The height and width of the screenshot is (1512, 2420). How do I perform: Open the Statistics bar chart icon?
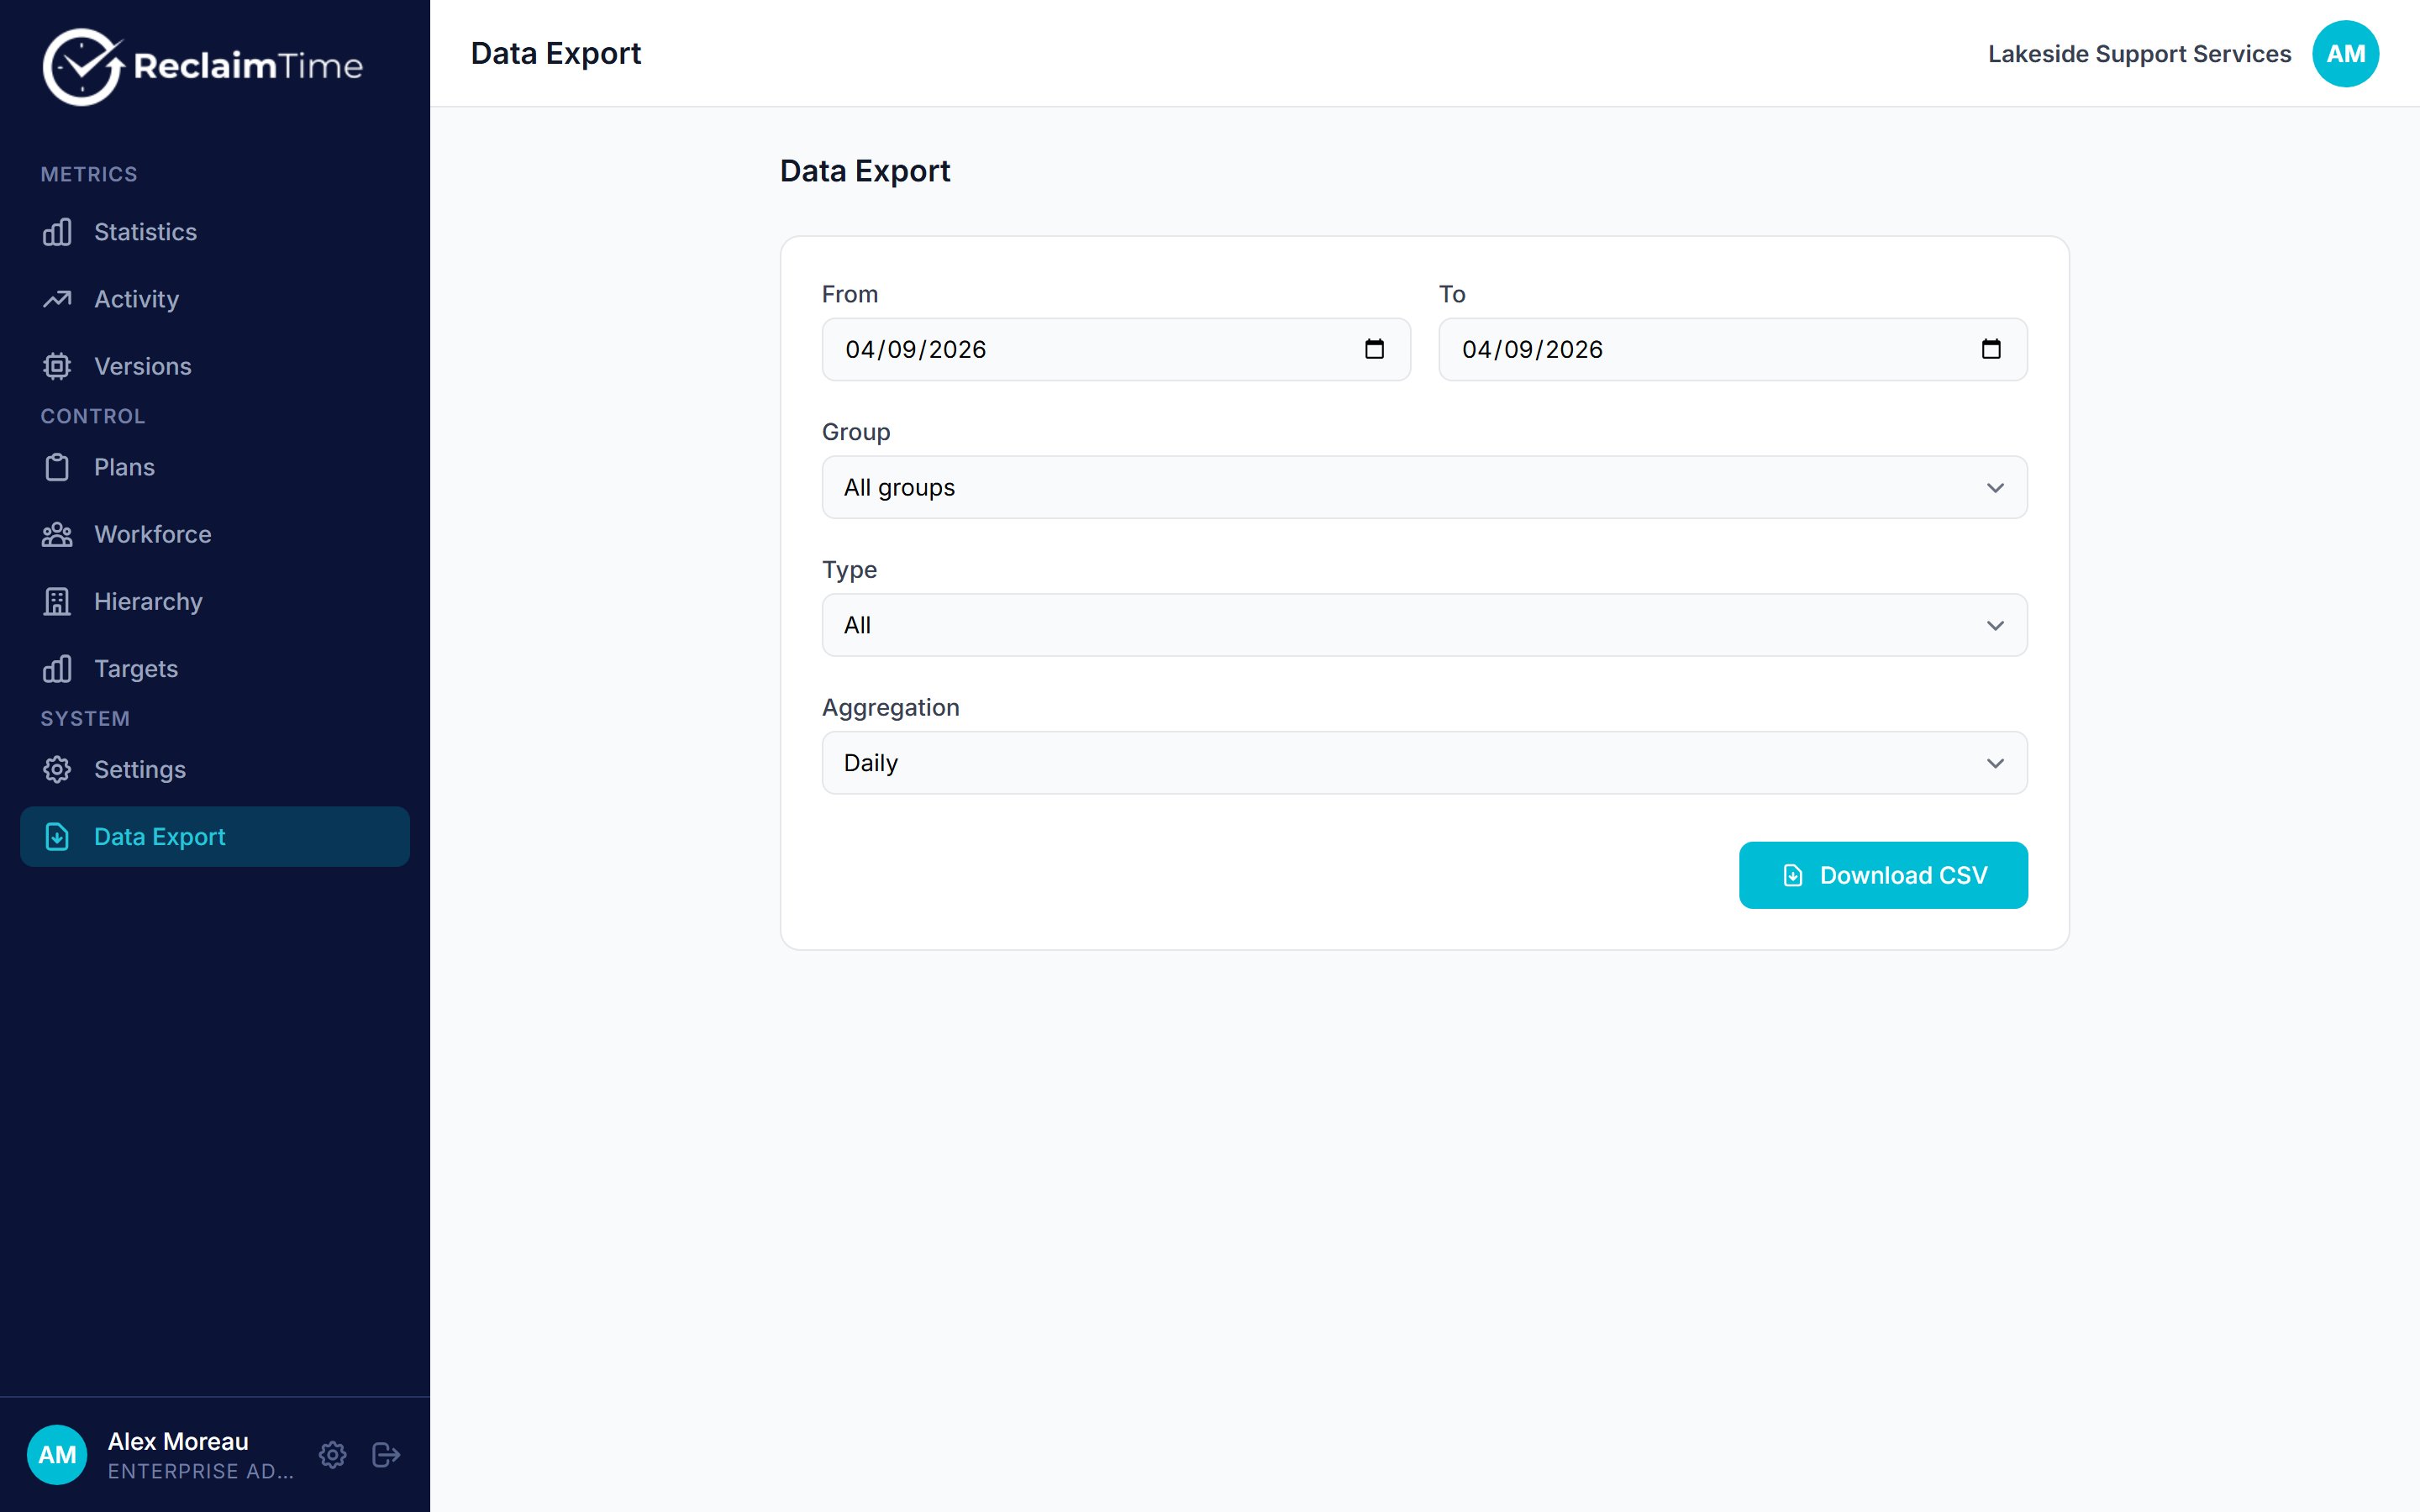(x=57, y=232)
